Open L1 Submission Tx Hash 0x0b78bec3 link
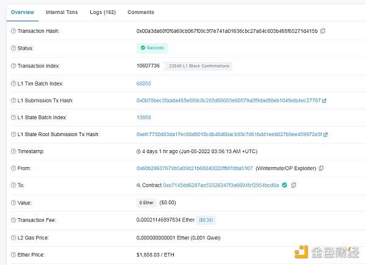The image size is (366, 265). (229, 100)
